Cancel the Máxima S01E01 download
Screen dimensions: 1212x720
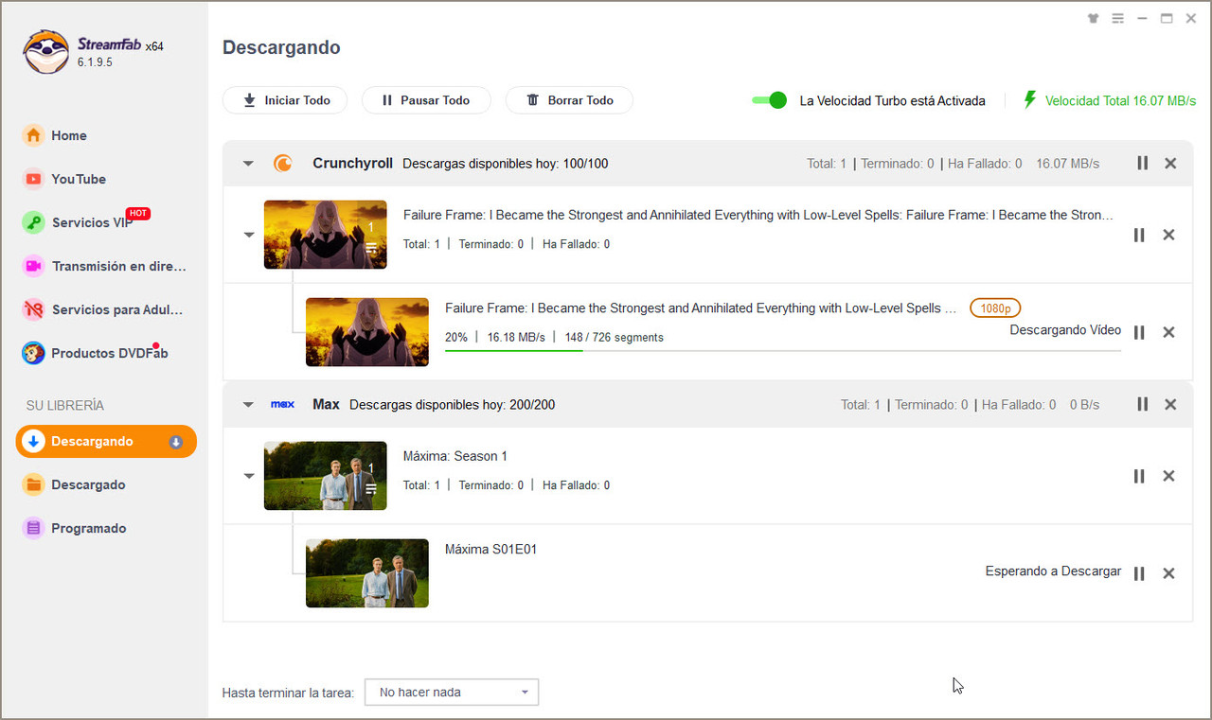[x=1168, y=573]
